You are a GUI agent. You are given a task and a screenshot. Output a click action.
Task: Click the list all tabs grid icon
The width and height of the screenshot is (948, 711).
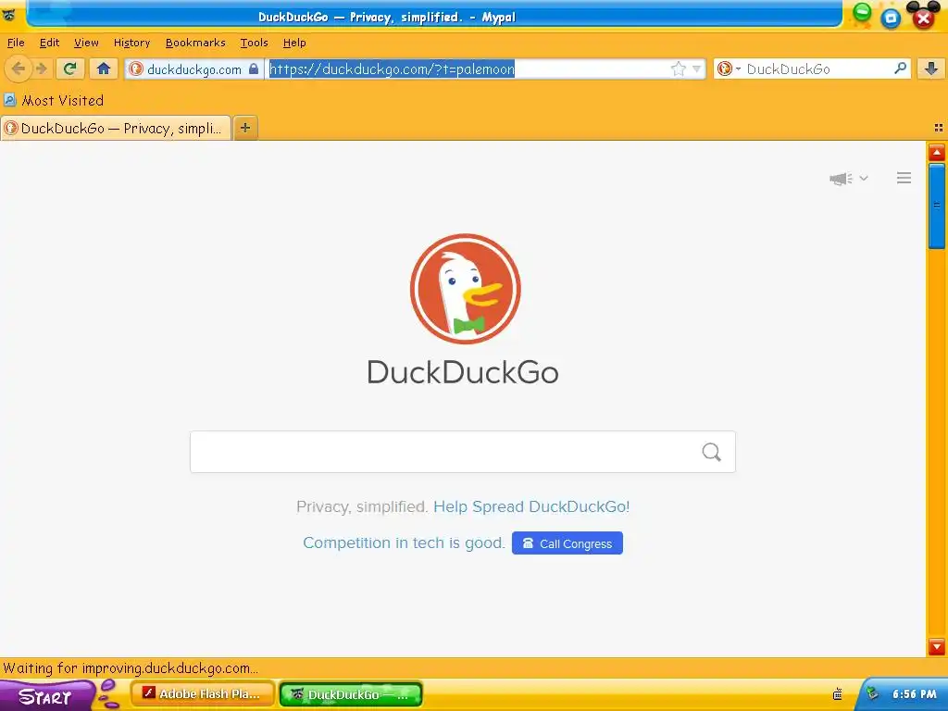pos(939,128)
